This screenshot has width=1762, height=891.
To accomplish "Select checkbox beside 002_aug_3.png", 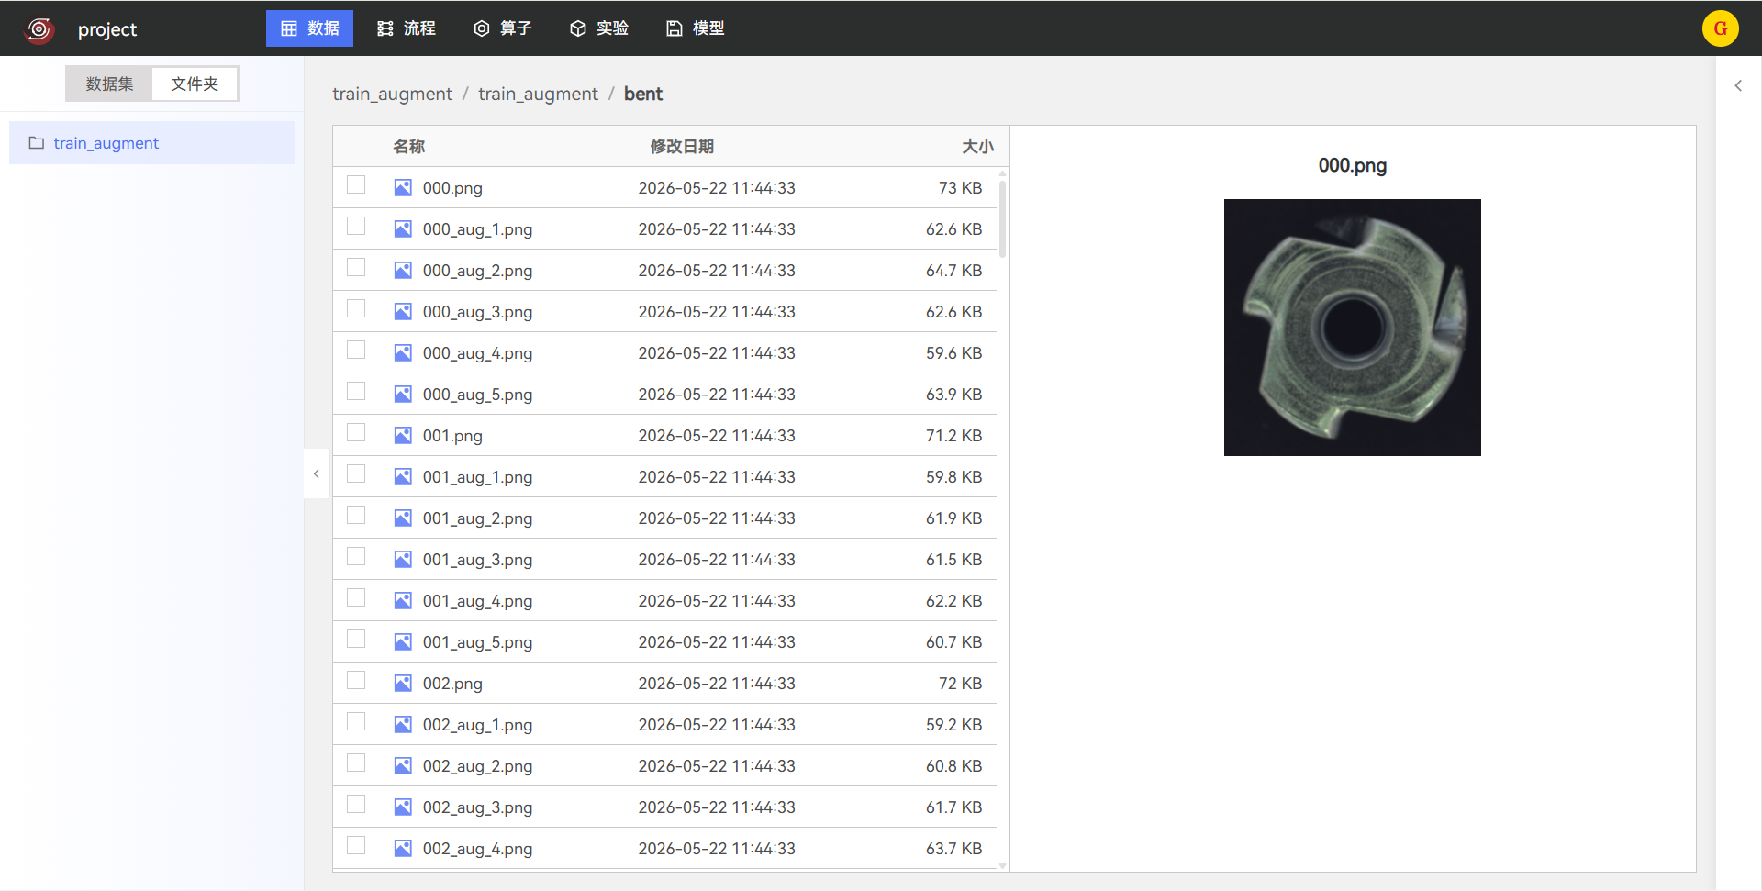I will tap(356, 805).
